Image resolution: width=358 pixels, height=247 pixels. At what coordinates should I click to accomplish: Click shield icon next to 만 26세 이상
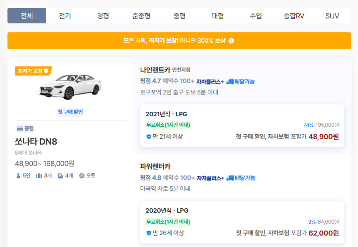click(149, 233)
